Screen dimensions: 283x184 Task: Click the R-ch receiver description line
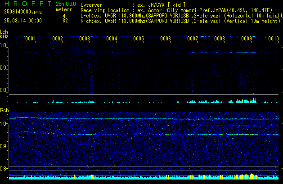(x=180, y=21)
